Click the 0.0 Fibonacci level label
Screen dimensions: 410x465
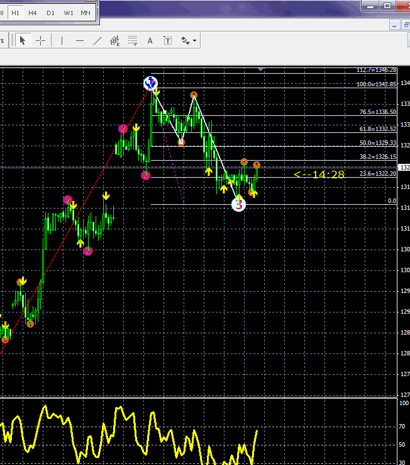tap(392, 201)
